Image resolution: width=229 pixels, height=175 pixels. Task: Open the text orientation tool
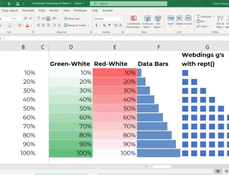(55, 18)
